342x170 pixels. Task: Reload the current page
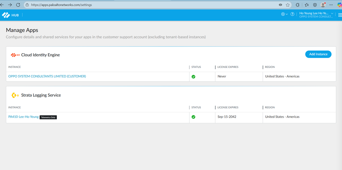pos(18,5)
